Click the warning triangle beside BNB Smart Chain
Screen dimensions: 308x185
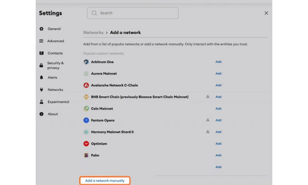[208, 97]
